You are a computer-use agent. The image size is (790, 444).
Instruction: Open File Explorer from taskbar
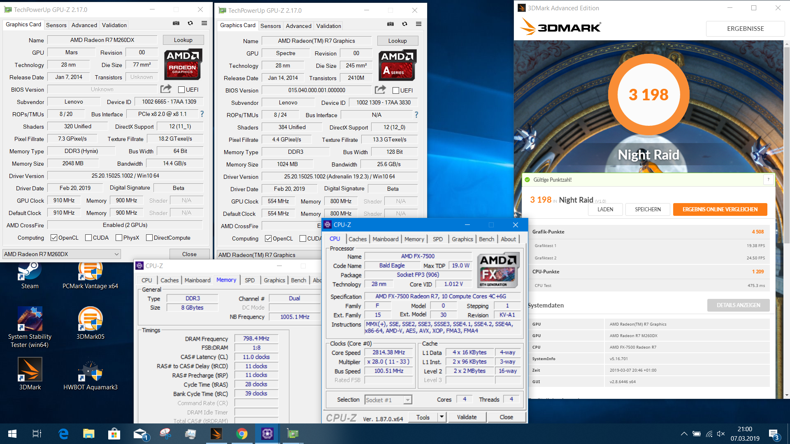(88, 434)
